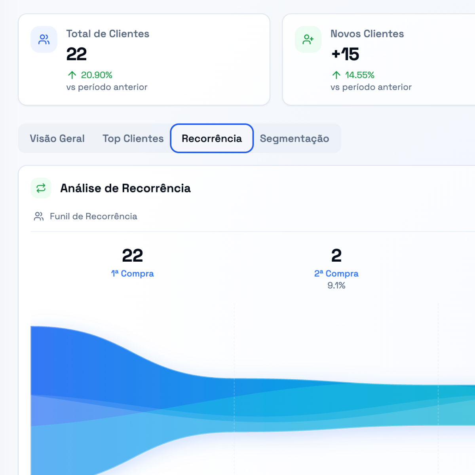Select the Total de Clientes card title
The height and width of the screenshot is (475, 475).
[108, 34]
